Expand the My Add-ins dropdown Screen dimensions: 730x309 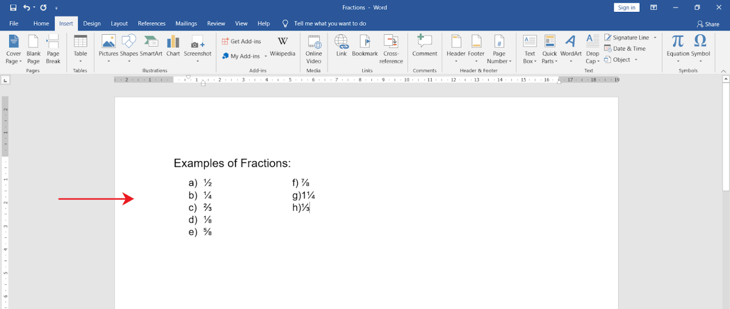tap(266, 57)
